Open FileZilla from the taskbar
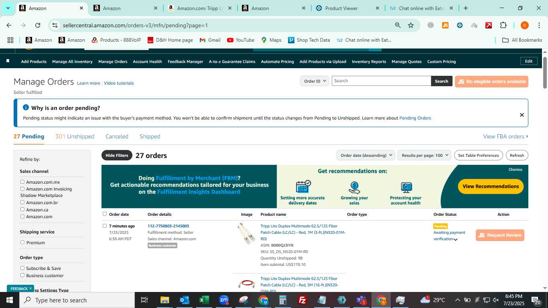This screenshot has height=308, width=548. point(302,300)
